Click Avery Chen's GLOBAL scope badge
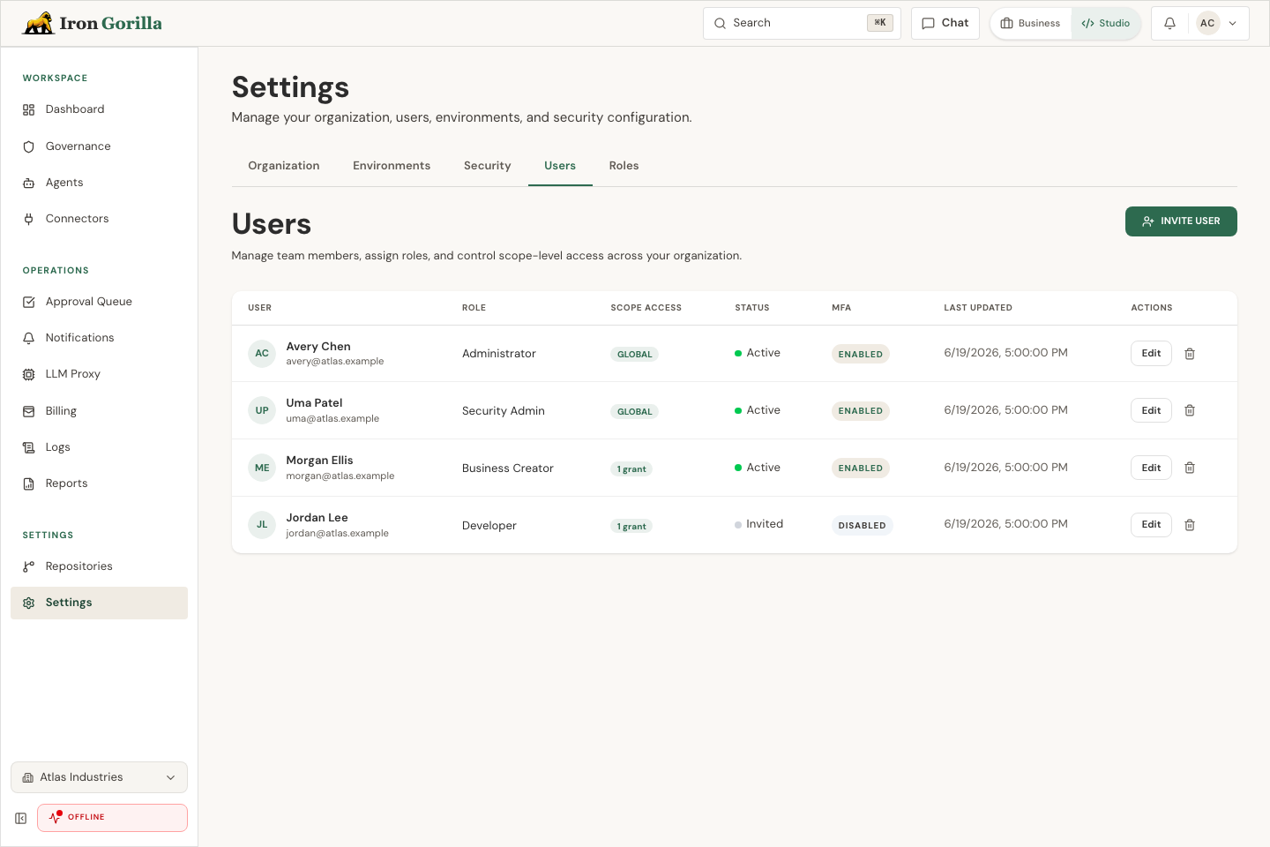 [x=635, y=355]
